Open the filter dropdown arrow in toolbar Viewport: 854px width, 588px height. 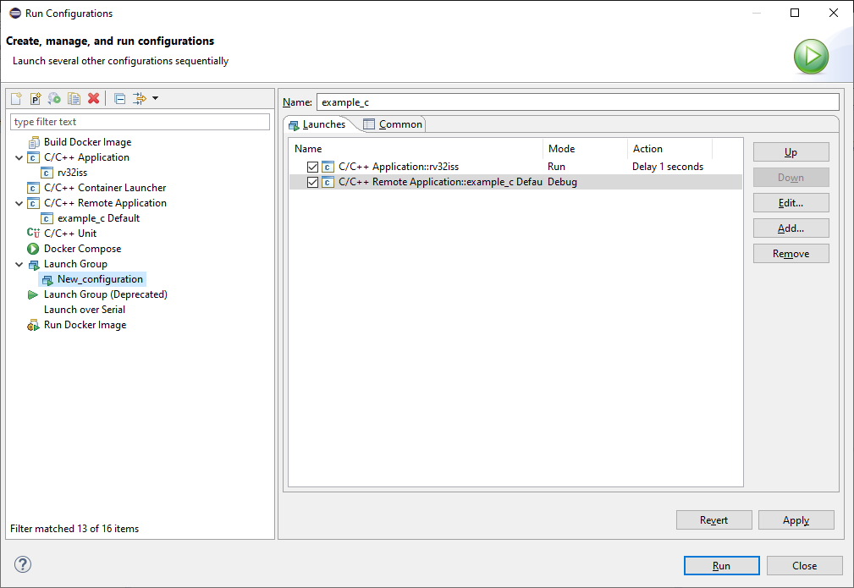[x=155, y=99]
